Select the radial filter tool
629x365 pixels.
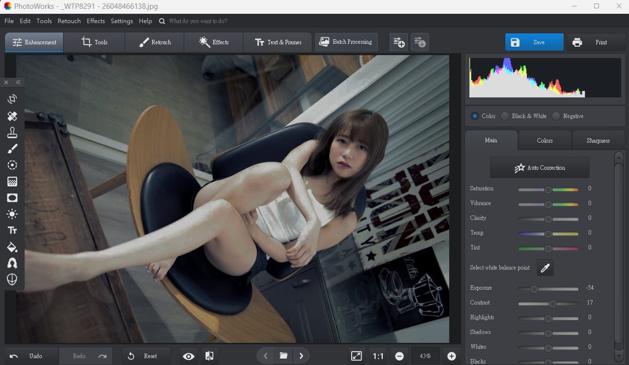point(12,165)
